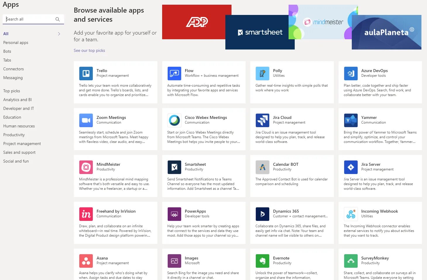This screenshot has width=427, height=280.
Task: Click the Azure DevOps title
Action: 374,71
